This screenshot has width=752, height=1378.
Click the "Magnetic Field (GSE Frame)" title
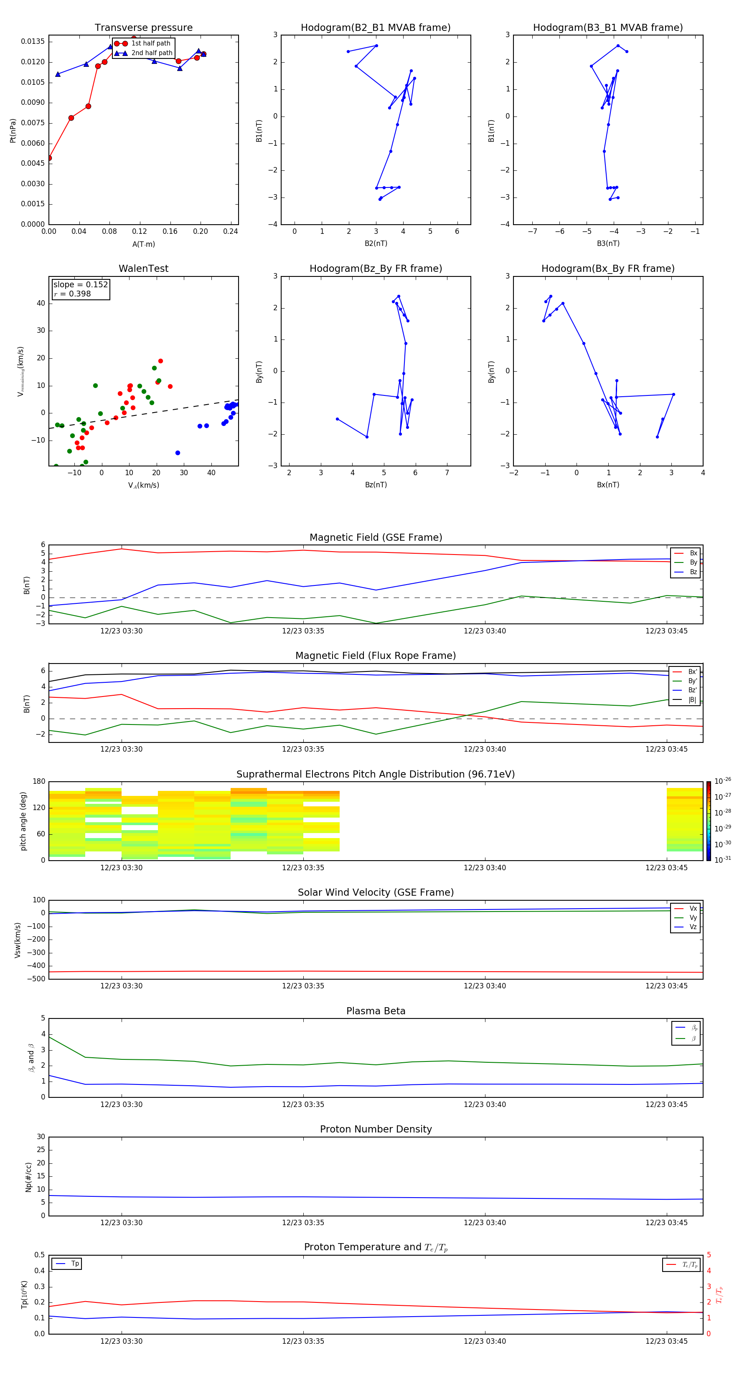point(376,537)
